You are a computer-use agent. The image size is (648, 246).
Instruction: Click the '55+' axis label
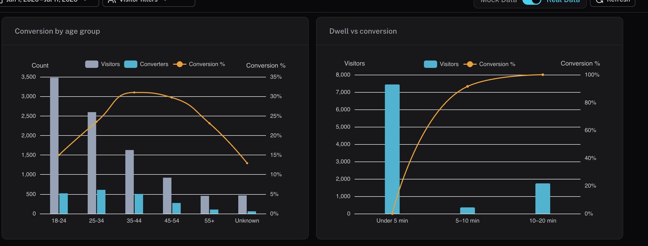click(x=210, y=221)
